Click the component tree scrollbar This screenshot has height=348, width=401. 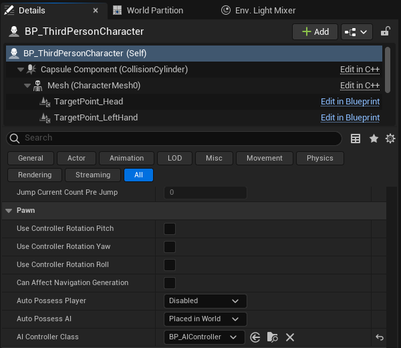point(388,70)
